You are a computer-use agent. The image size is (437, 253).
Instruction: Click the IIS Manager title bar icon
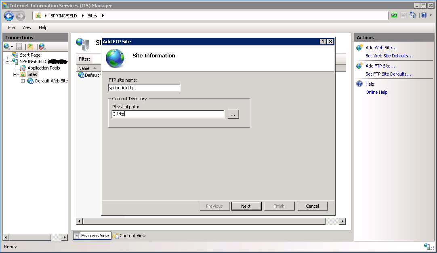6,5
